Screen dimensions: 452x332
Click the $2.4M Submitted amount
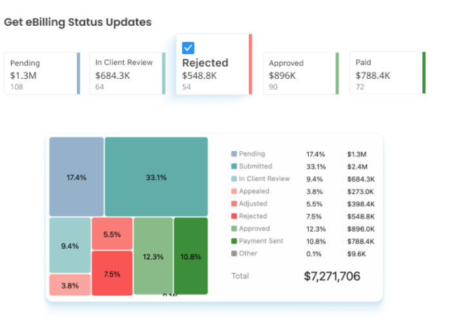click(357, 167)
